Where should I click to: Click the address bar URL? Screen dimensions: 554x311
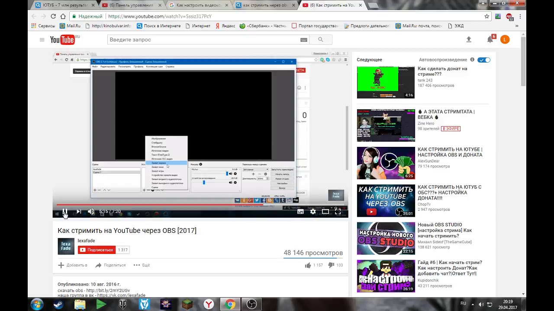tap(160, 16)
